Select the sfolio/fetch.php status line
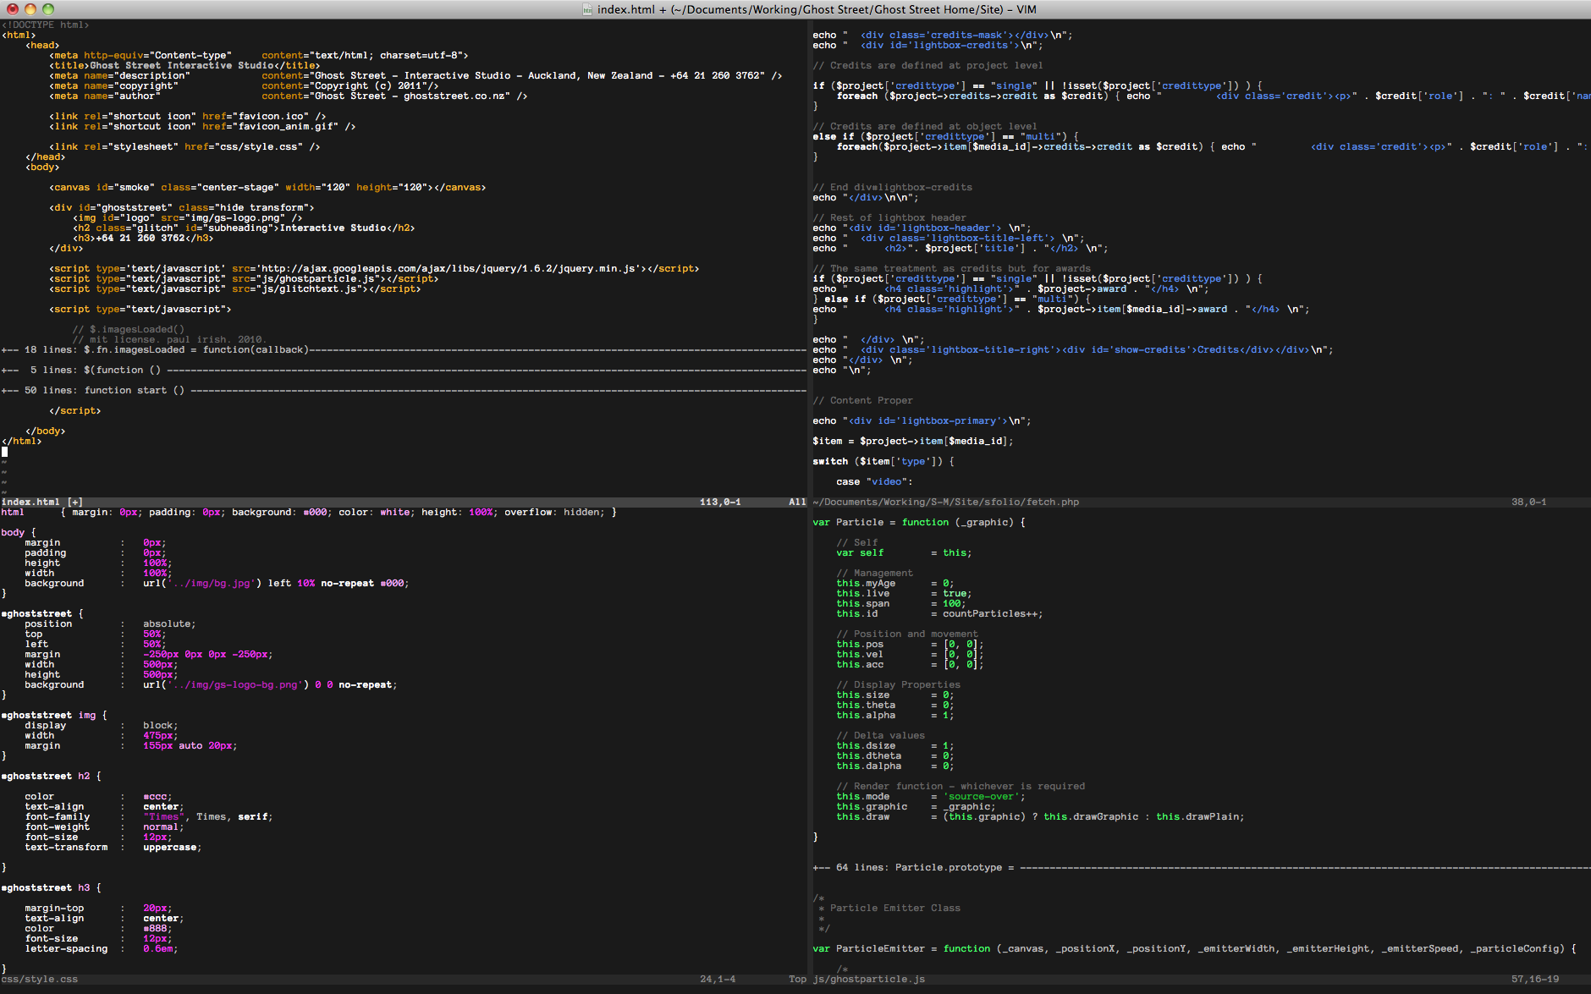1591x994 pixels. [1202, 502]
